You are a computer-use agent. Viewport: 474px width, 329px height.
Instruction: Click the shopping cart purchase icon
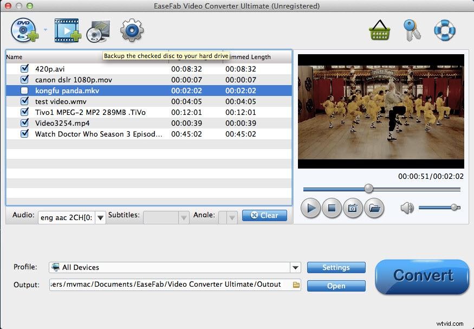coord(380,30)
